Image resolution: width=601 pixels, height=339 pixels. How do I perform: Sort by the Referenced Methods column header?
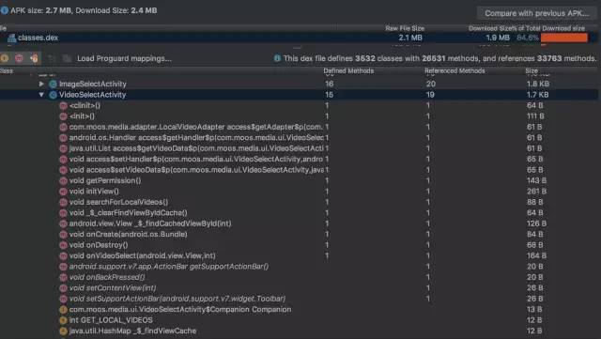455,70
